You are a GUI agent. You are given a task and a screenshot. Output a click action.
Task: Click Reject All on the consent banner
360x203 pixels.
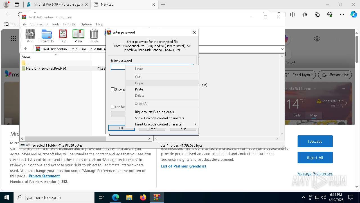(x=315, y=158)
